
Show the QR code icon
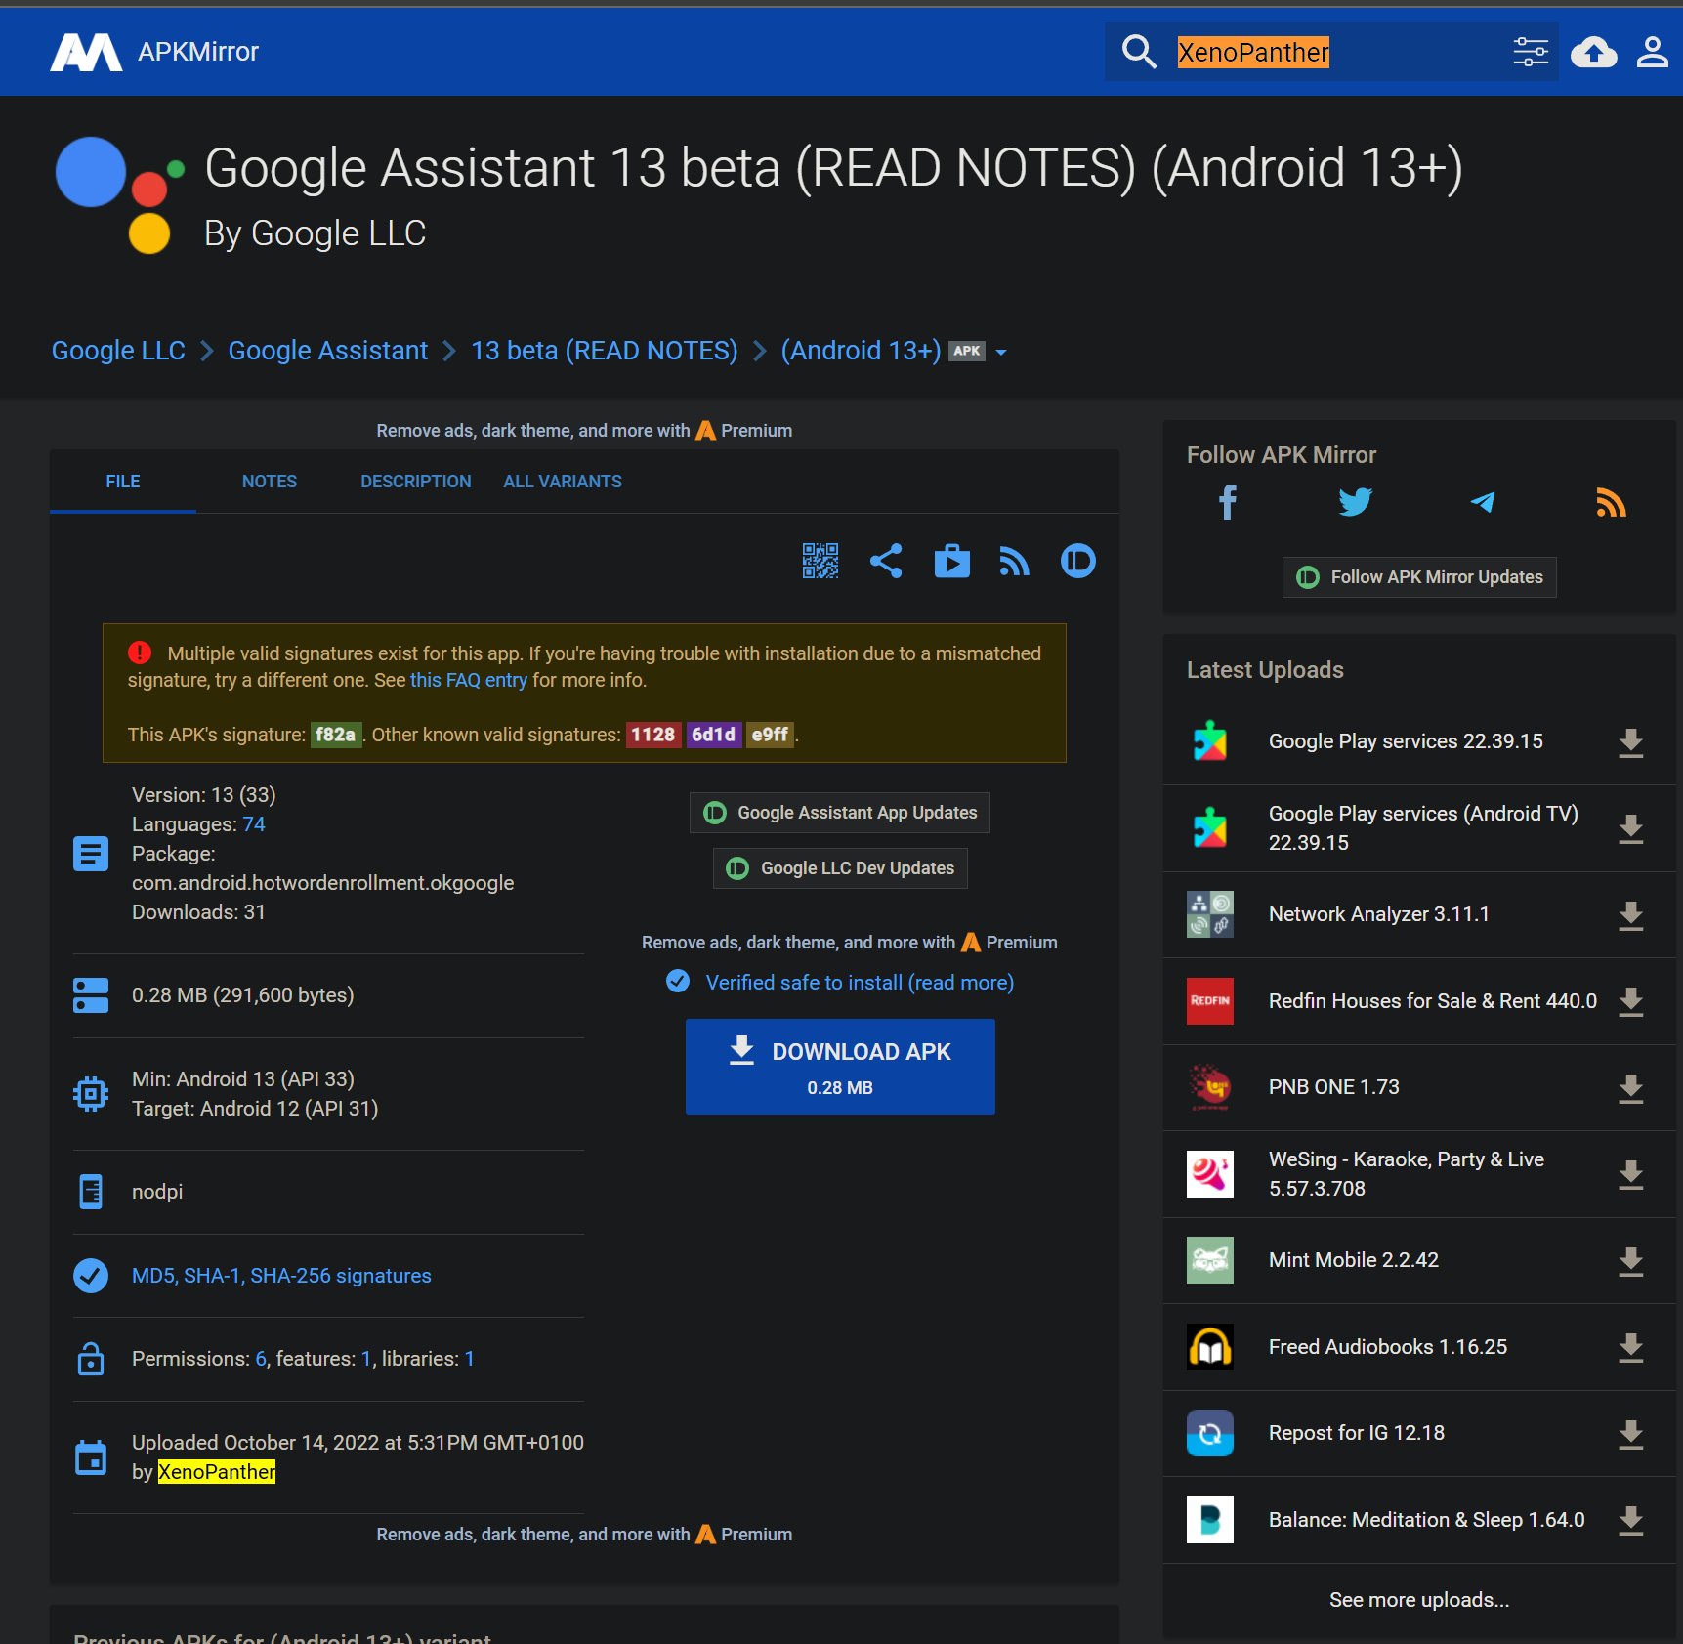[x=820, y=561]
